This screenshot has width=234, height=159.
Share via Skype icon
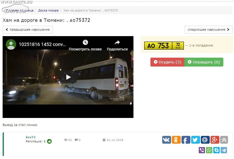point(217,150)
